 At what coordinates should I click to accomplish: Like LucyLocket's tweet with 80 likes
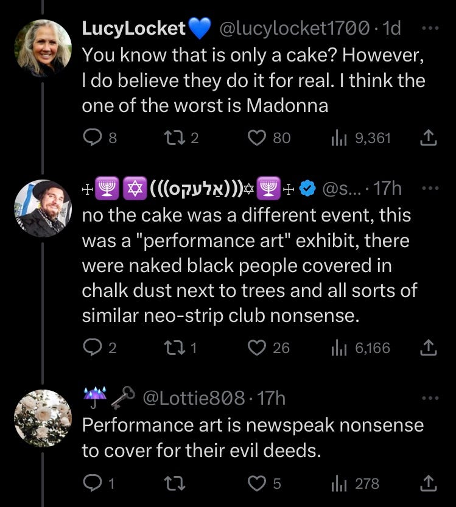click(257, 138)
